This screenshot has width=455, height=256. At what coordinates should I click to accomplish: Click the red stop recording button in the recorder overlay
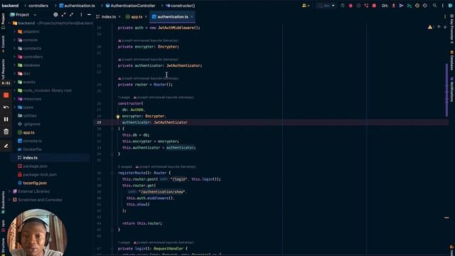[x=6, y=95]
